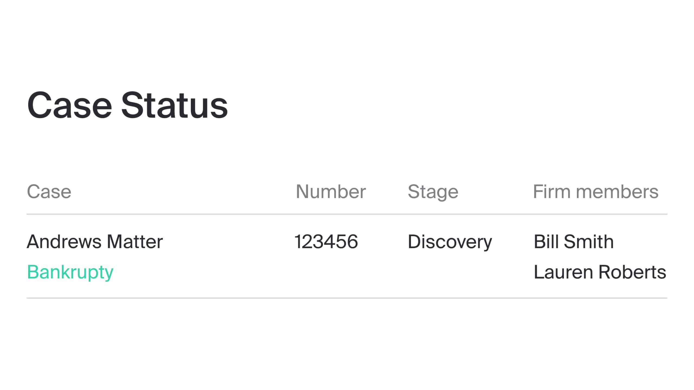
Task: Open firm member Bill Smith
Action: click(574, 242)
